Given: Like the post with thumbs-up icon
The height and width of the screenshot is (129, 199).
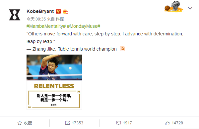Looking at the screenshot, I should [x=167, y=123].
